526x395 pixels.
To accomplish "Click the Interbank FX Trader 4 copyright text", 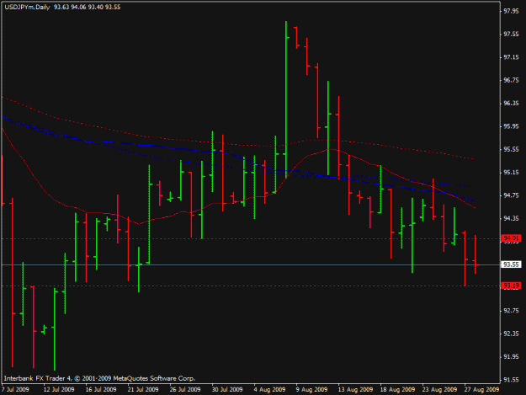I will [99, 378].
